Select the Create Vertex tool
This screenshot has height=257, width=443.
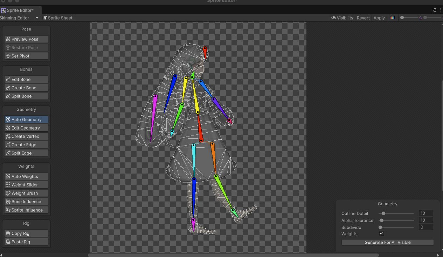[x=26, y=136]
